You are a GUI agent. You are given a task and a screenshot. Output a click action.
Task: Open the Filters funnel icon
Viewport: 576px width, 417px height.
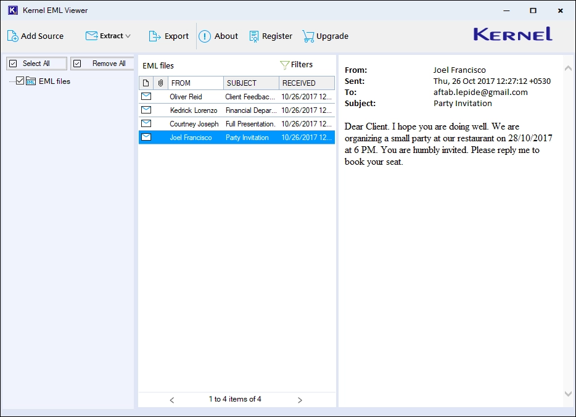[x=285, y=65]
